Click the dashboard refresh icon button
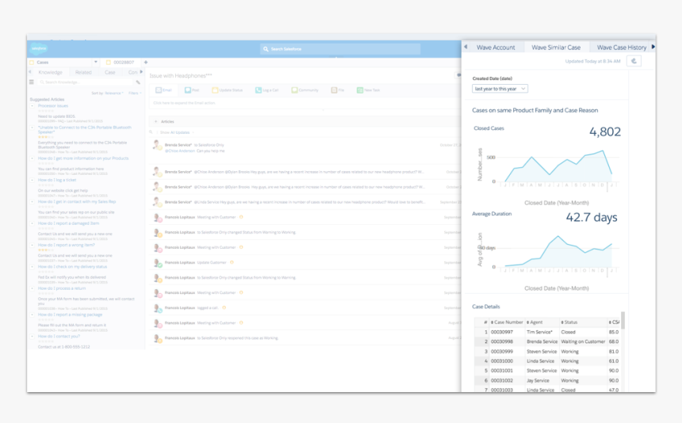This screenshot has width=682, height=423. coord(634,61)
